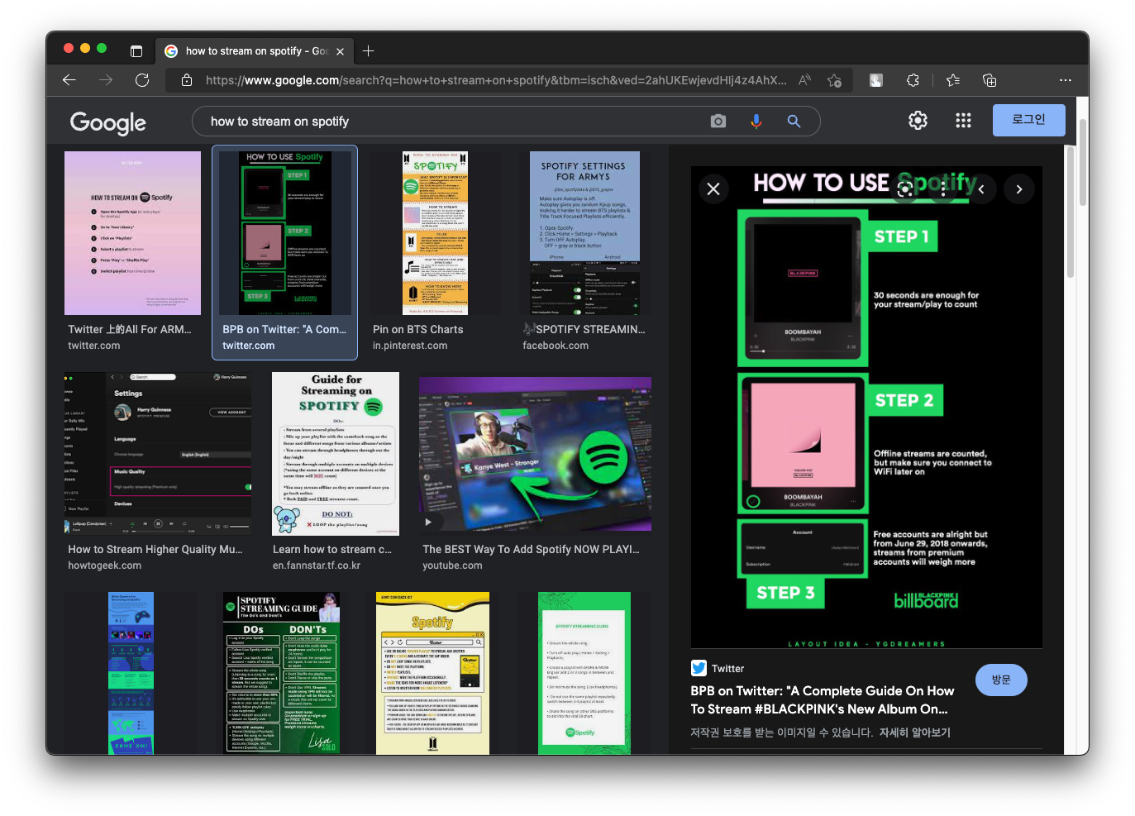Reload the page with refresh icon

tap(142, 80)
